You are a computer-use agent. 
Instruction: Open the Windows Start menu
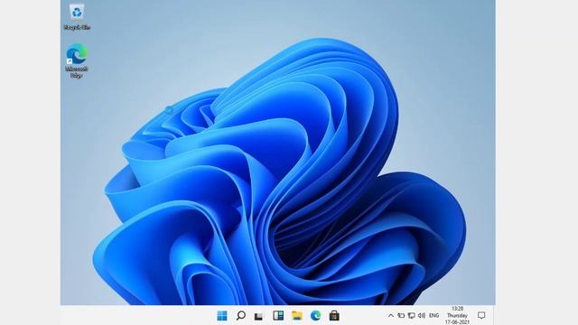222,315
